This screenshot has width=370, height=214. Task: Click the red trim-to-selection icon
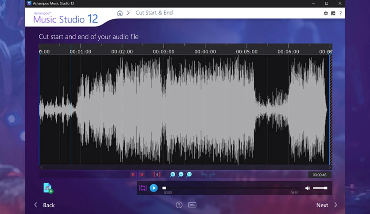point(157,175)
